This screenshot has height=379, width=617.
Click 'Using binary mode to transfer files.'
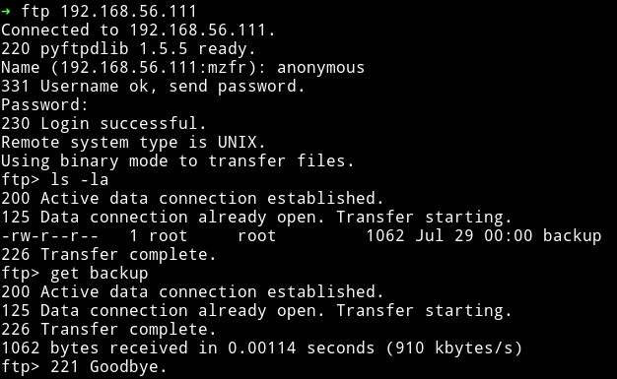[177, 161]
